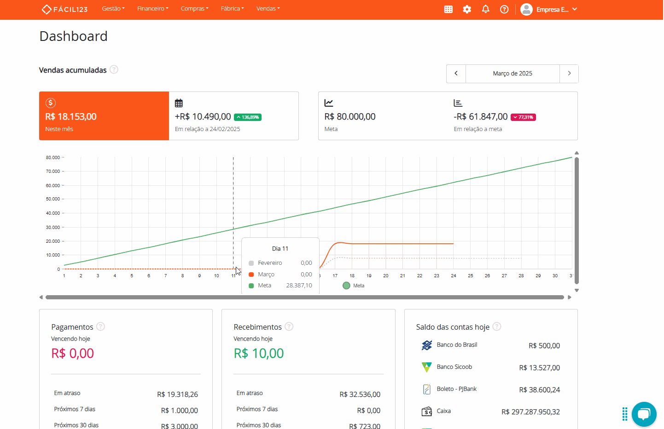Click the Março de 2025 date field

coord(513,74)
